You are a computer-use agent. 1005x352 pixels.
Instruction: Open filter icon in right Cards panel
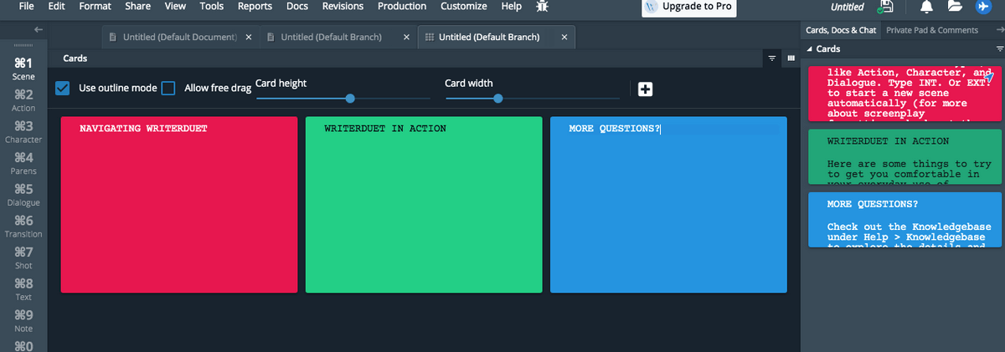coord(998,49)
